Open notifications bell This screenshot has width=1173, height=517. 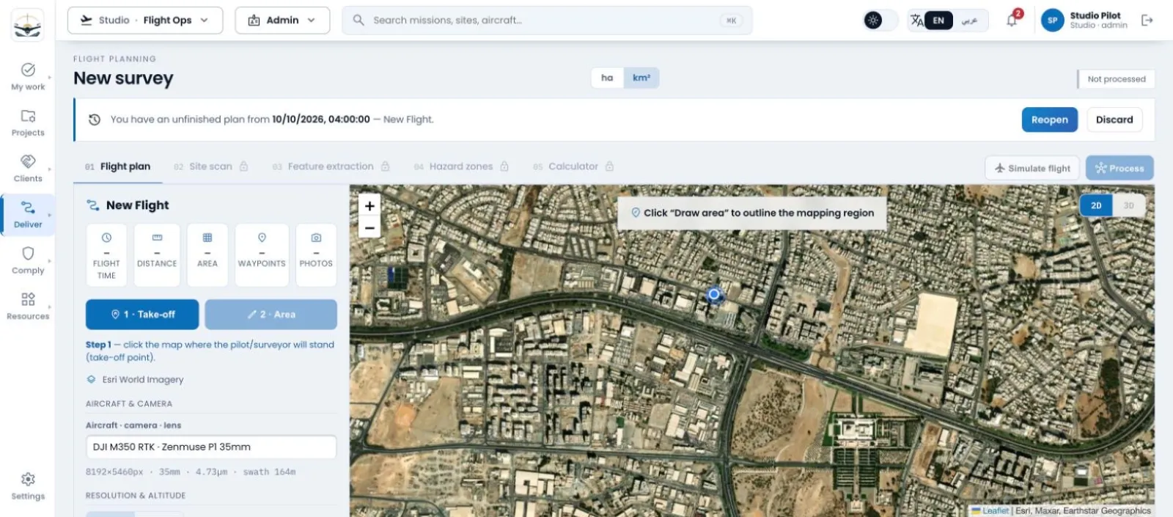pos(1012,20)
